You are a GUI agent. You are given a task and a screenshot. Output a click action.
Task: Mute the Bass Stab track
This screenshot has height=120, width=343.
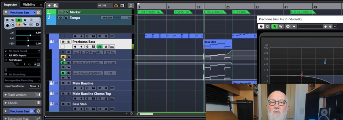click(63, 104)
